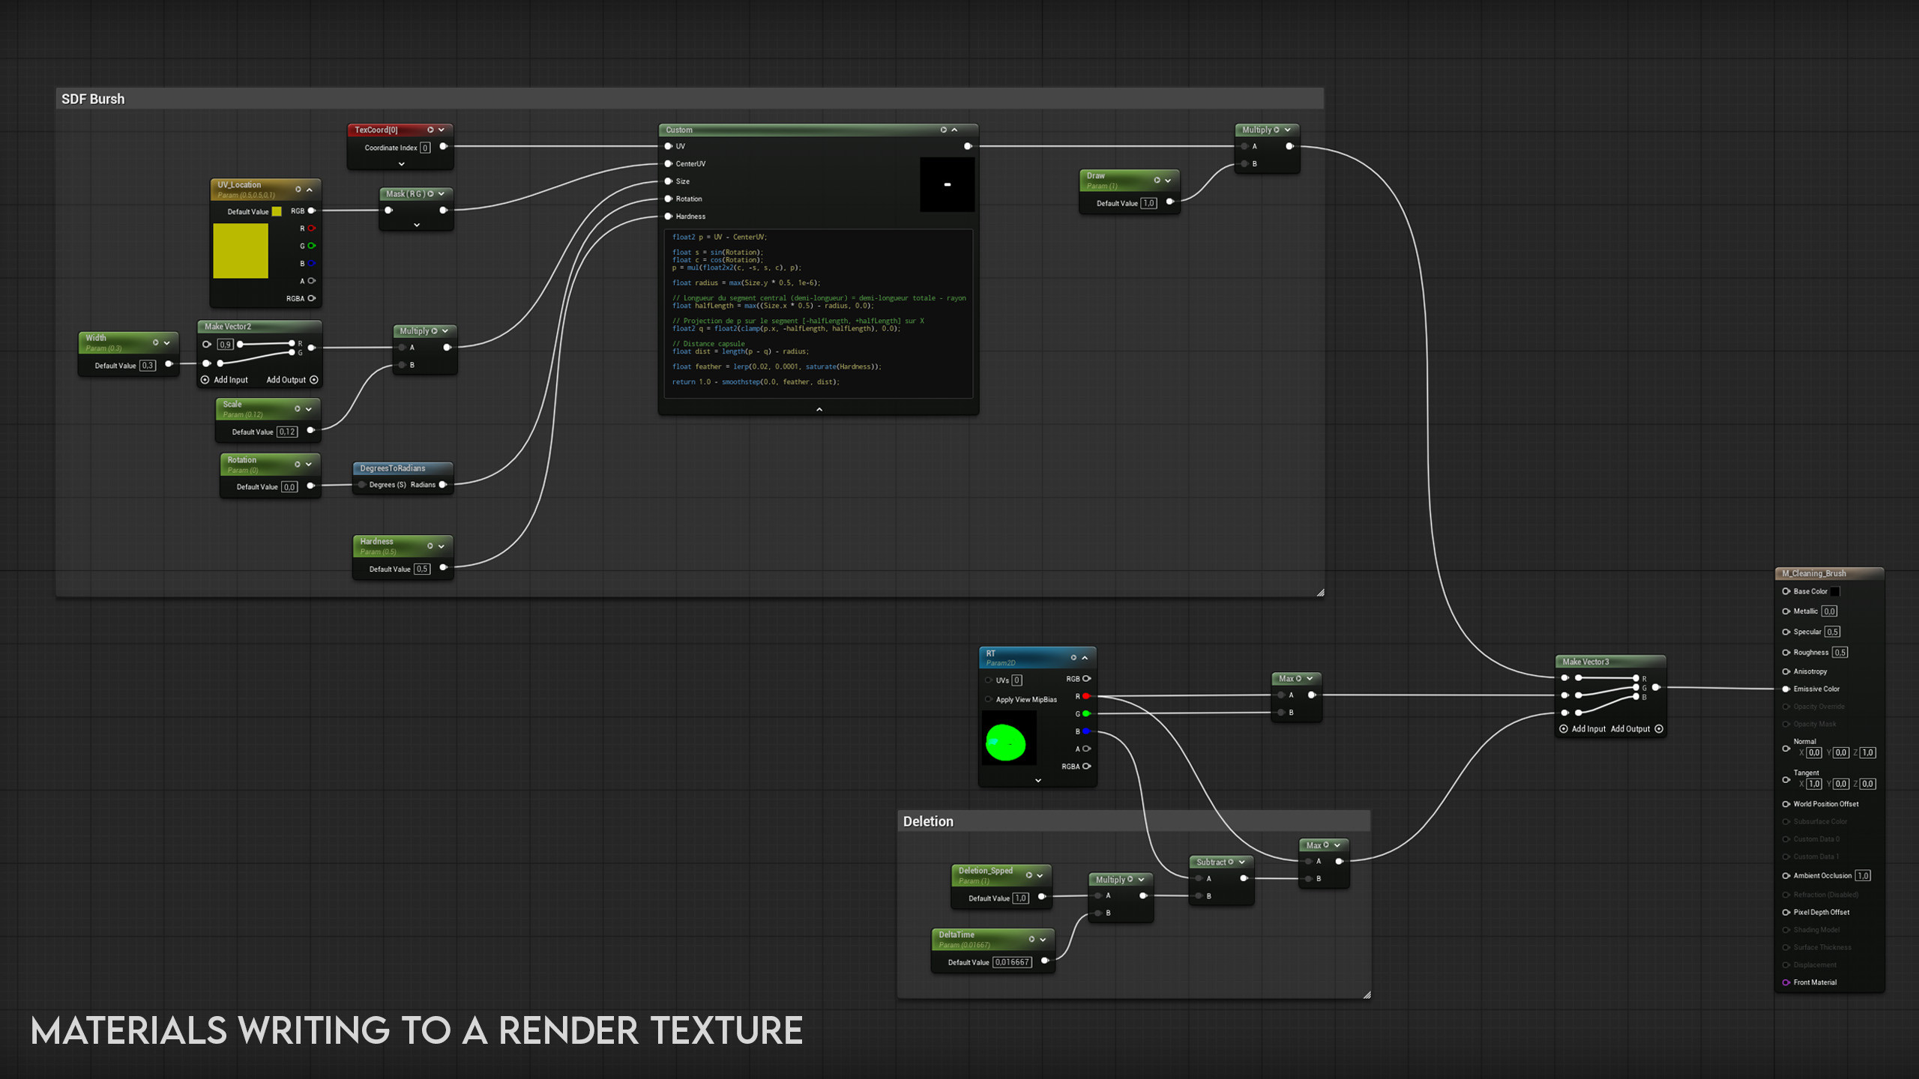Select the SDF Bursh comment header

click(x=93, y=99)
